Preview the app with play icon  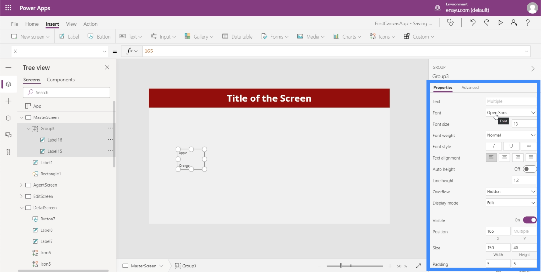[x=500, y=23]
